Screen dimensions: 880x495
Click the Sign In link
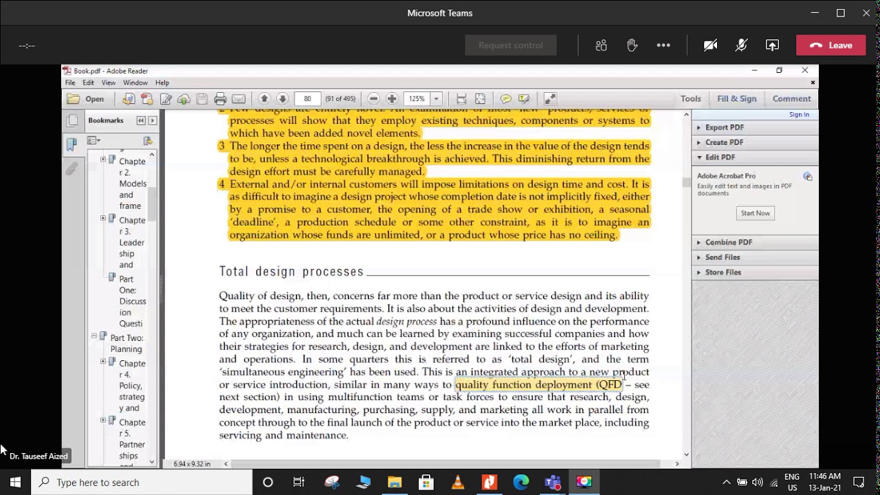[799, 114]
